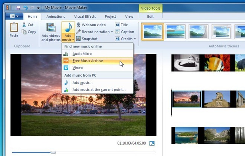245x156 pixels.
Task: Take a Snapshot of the preview
Action: (78, 39)
